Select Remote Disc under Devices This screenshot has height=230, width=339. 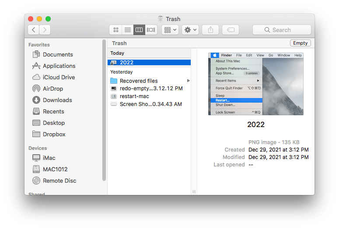(59, 181)
